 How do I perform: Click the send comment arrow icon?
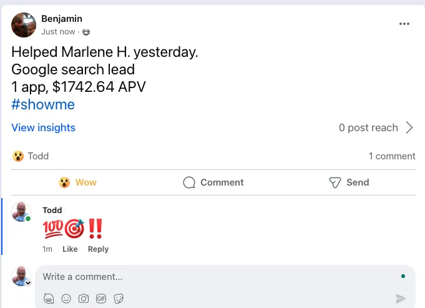coord(401,299)
